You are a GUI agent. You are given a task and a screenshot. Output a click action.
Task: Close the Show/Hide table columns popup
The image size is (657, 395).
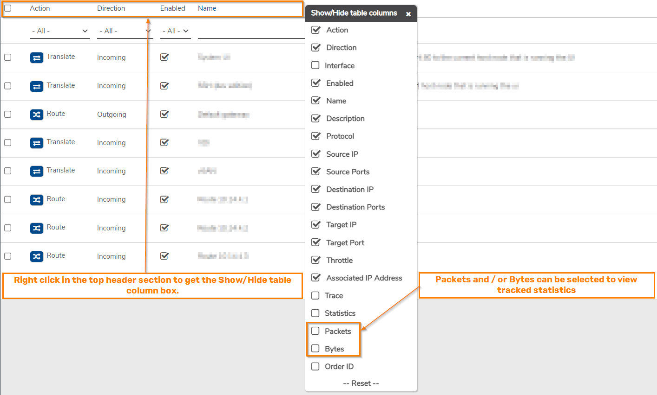click(408, 14)
